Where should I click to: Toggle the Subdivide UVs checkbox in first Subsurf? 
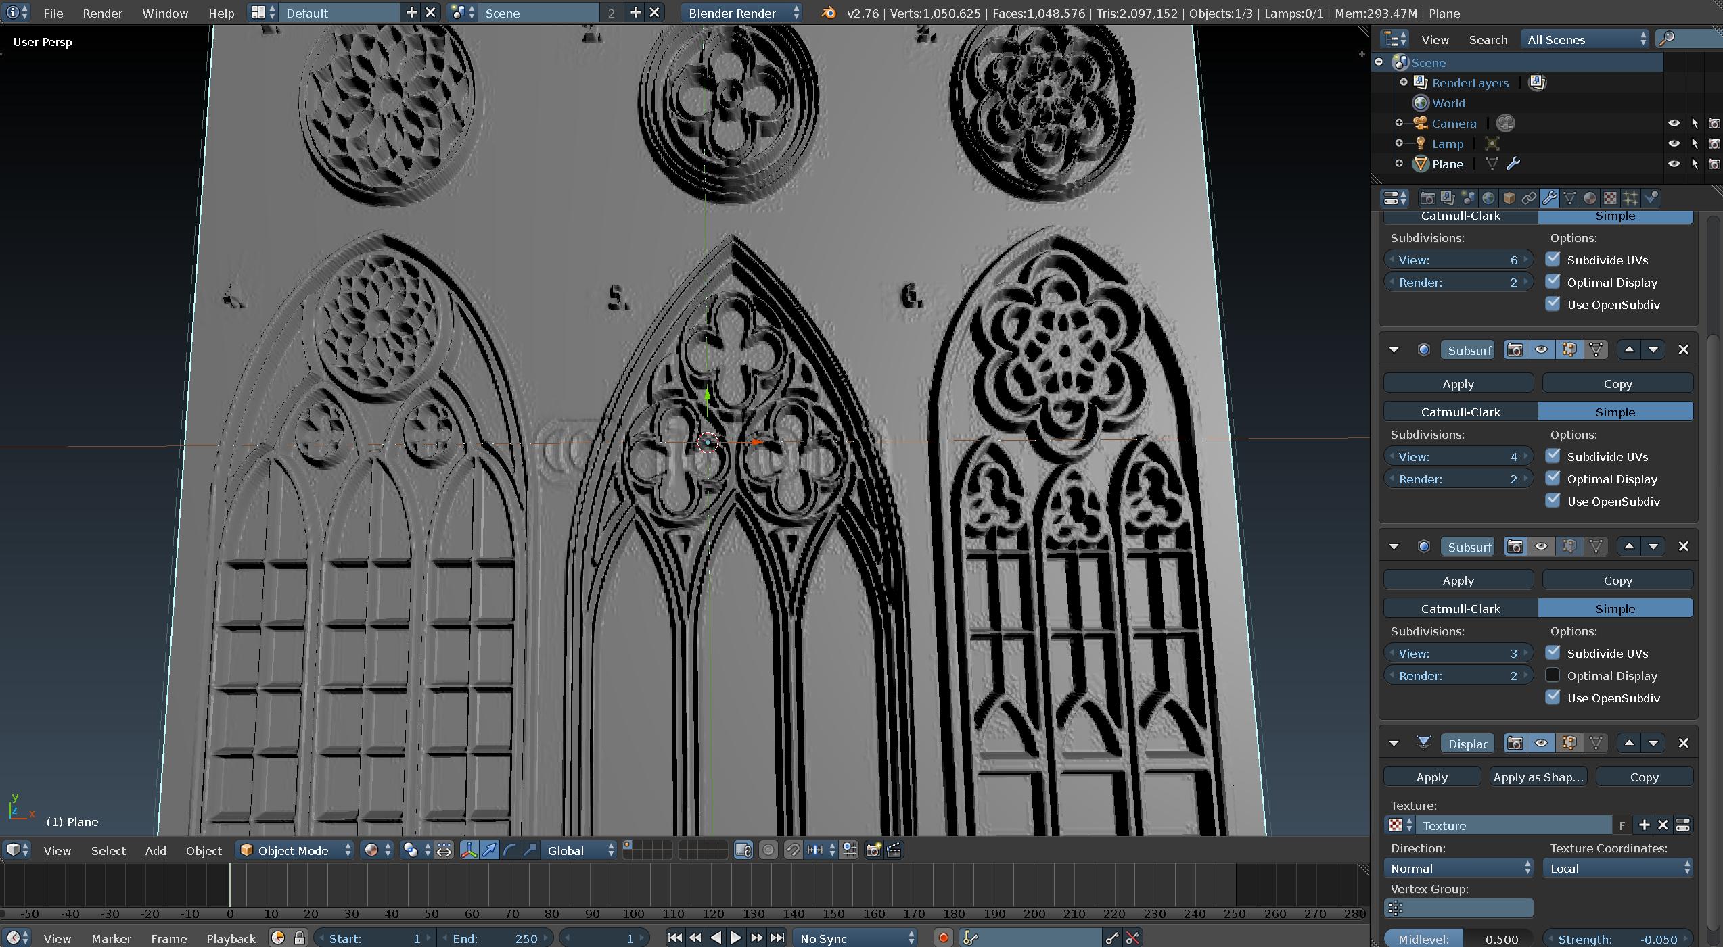1552,259
